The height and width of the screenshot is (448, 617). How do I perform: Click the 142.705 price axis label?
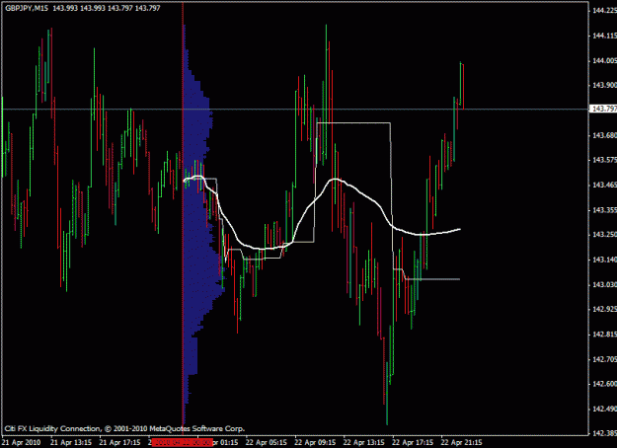(604, 359)
